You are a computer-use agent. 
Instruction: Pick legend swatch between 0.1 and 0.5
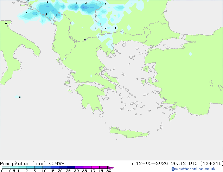[6, 167]
